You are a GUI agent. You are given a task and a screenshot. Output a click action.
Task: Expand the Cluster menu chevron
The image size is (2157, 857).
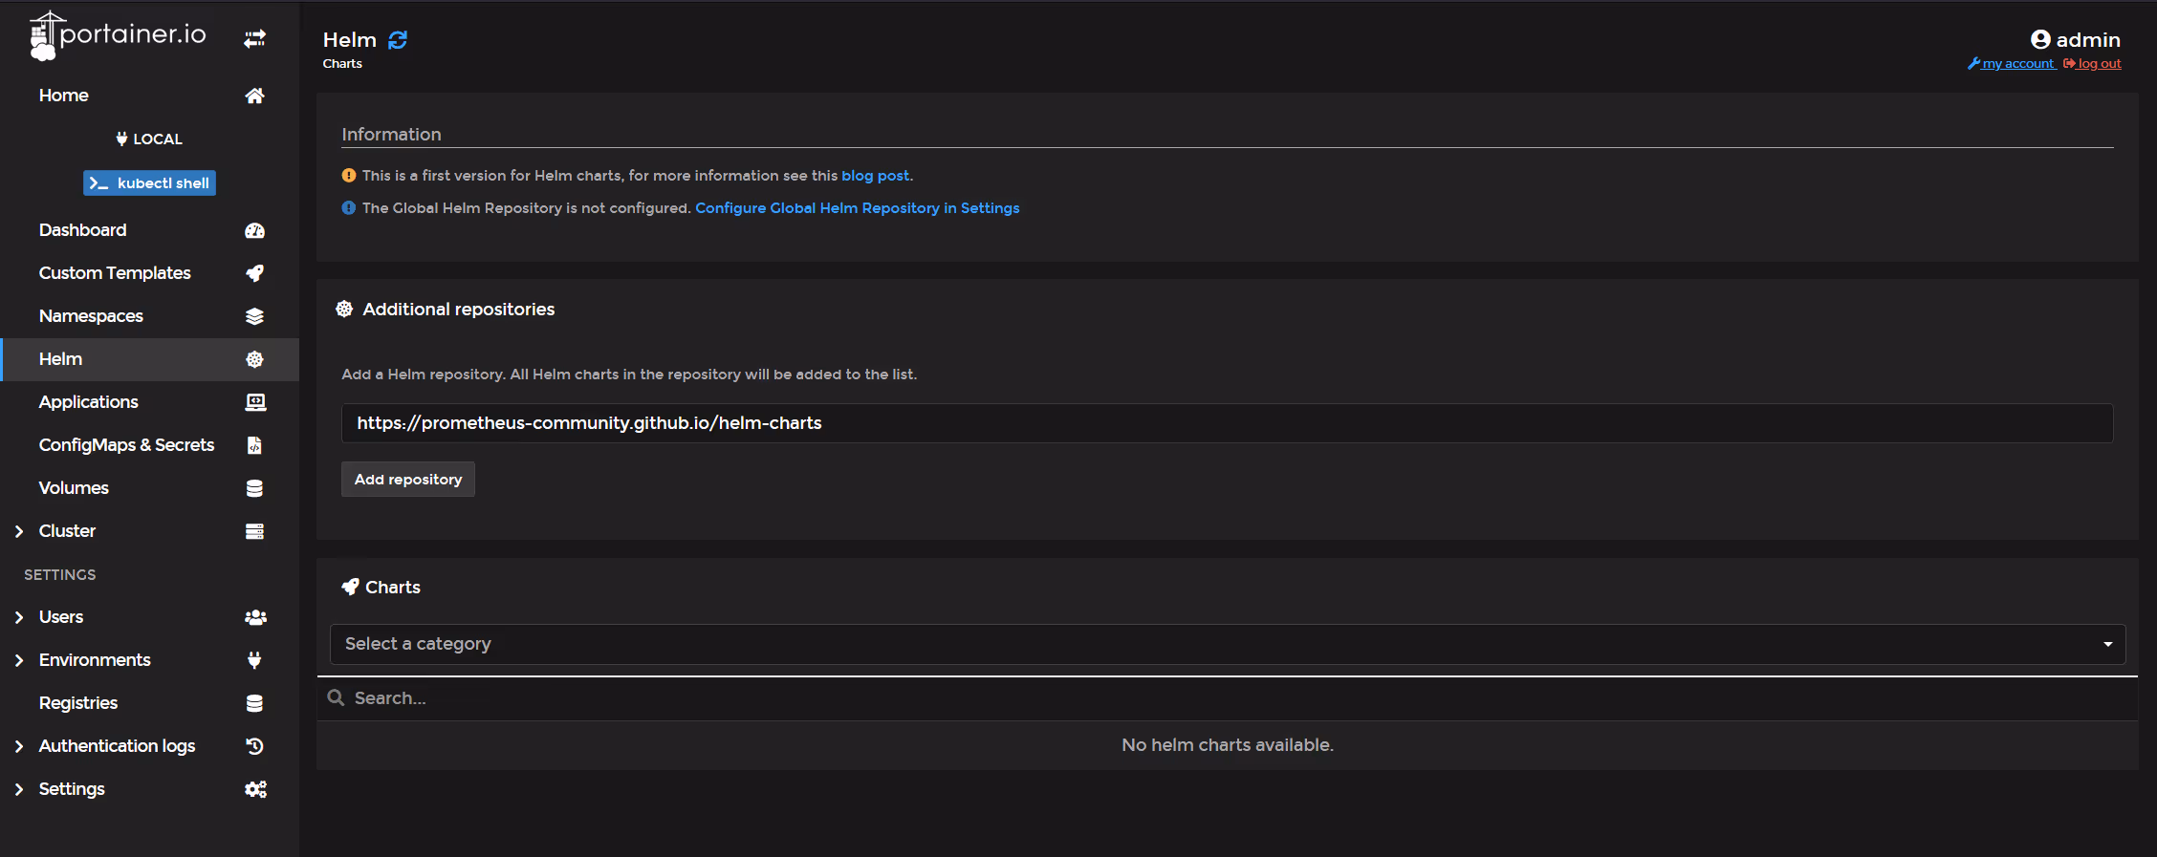click(18, 531)
